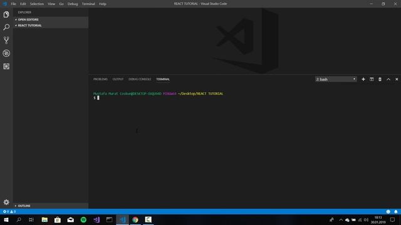This screenshot has width=401, height=225.
Task: Open Mail app from taskbar
Action: pos(71,219)
